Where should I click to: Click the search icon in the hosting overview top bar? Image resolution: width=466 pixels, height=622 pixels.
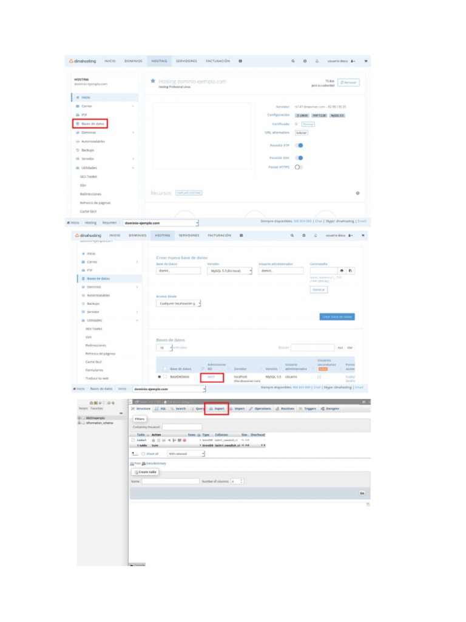click(x=293, y=61)
